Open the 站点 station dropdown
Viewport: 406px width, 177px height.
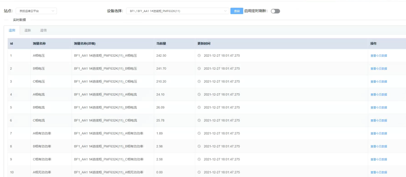click(36, 11)
